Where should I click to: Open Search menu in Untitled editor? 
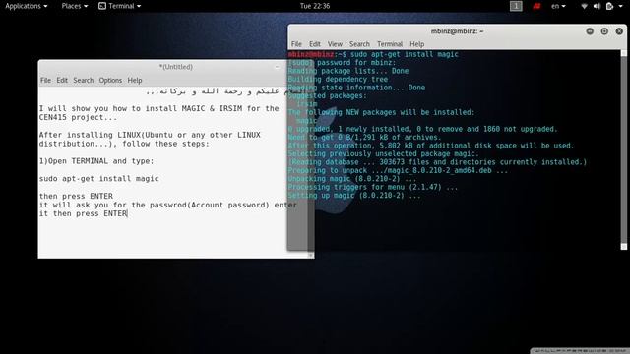coord(83,81)
